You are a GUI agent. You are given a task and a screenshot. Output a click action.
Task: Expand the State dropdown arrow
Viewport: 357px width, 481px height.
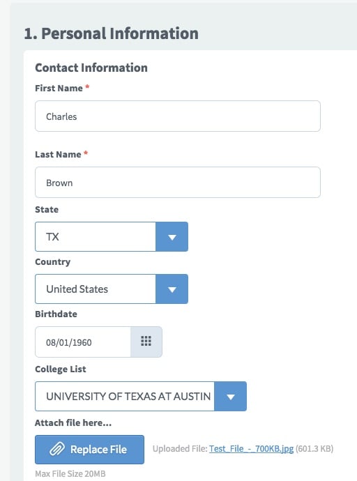[x=172, y=237]
